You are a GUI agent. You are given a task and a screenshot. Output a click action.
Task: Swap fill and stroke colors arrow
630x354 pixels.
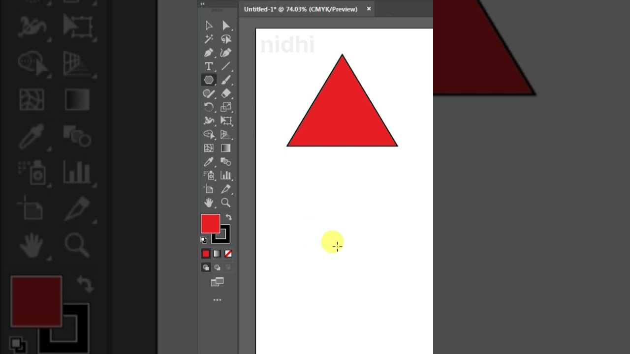[x=228, y=217]
